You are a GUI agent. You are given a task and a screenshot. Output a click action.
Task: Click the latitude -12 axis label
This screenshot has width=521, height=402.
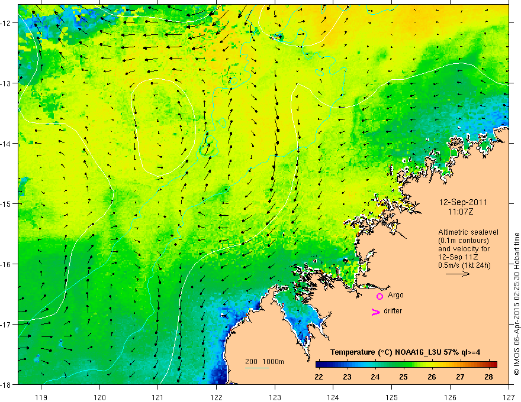point(6,23)
